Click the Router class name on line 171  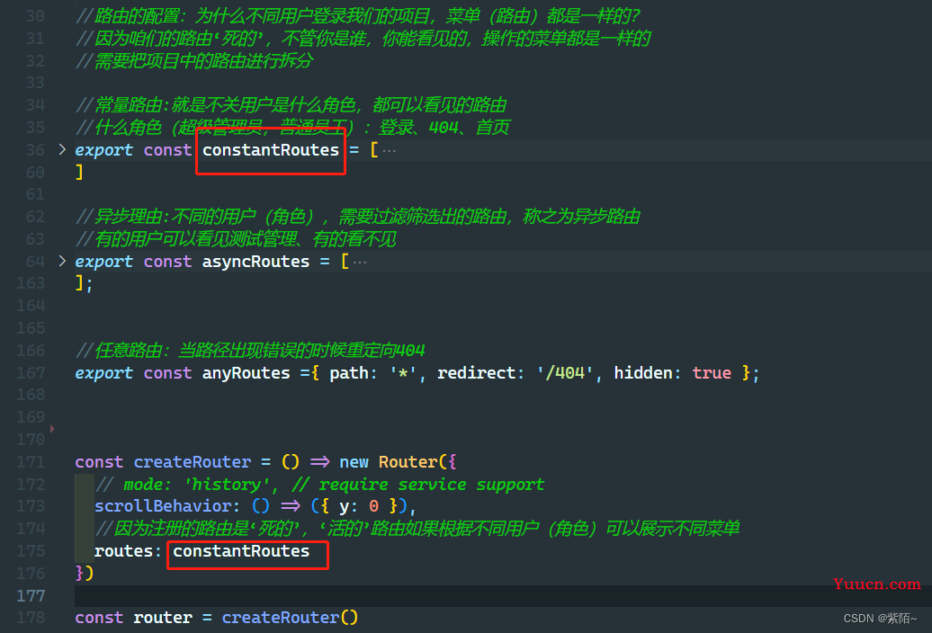pyautogui.click(x=408, y=462)
